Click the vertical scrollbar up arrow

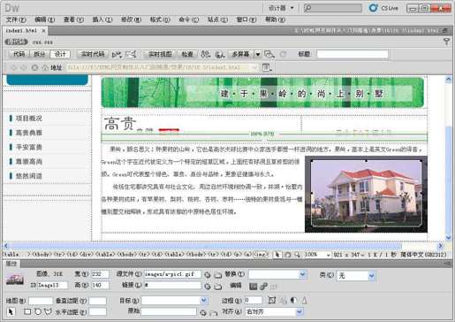(449, 80)
